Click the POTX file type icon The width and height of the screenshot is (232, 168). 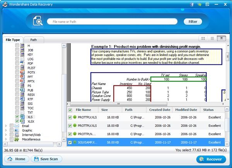22,72
